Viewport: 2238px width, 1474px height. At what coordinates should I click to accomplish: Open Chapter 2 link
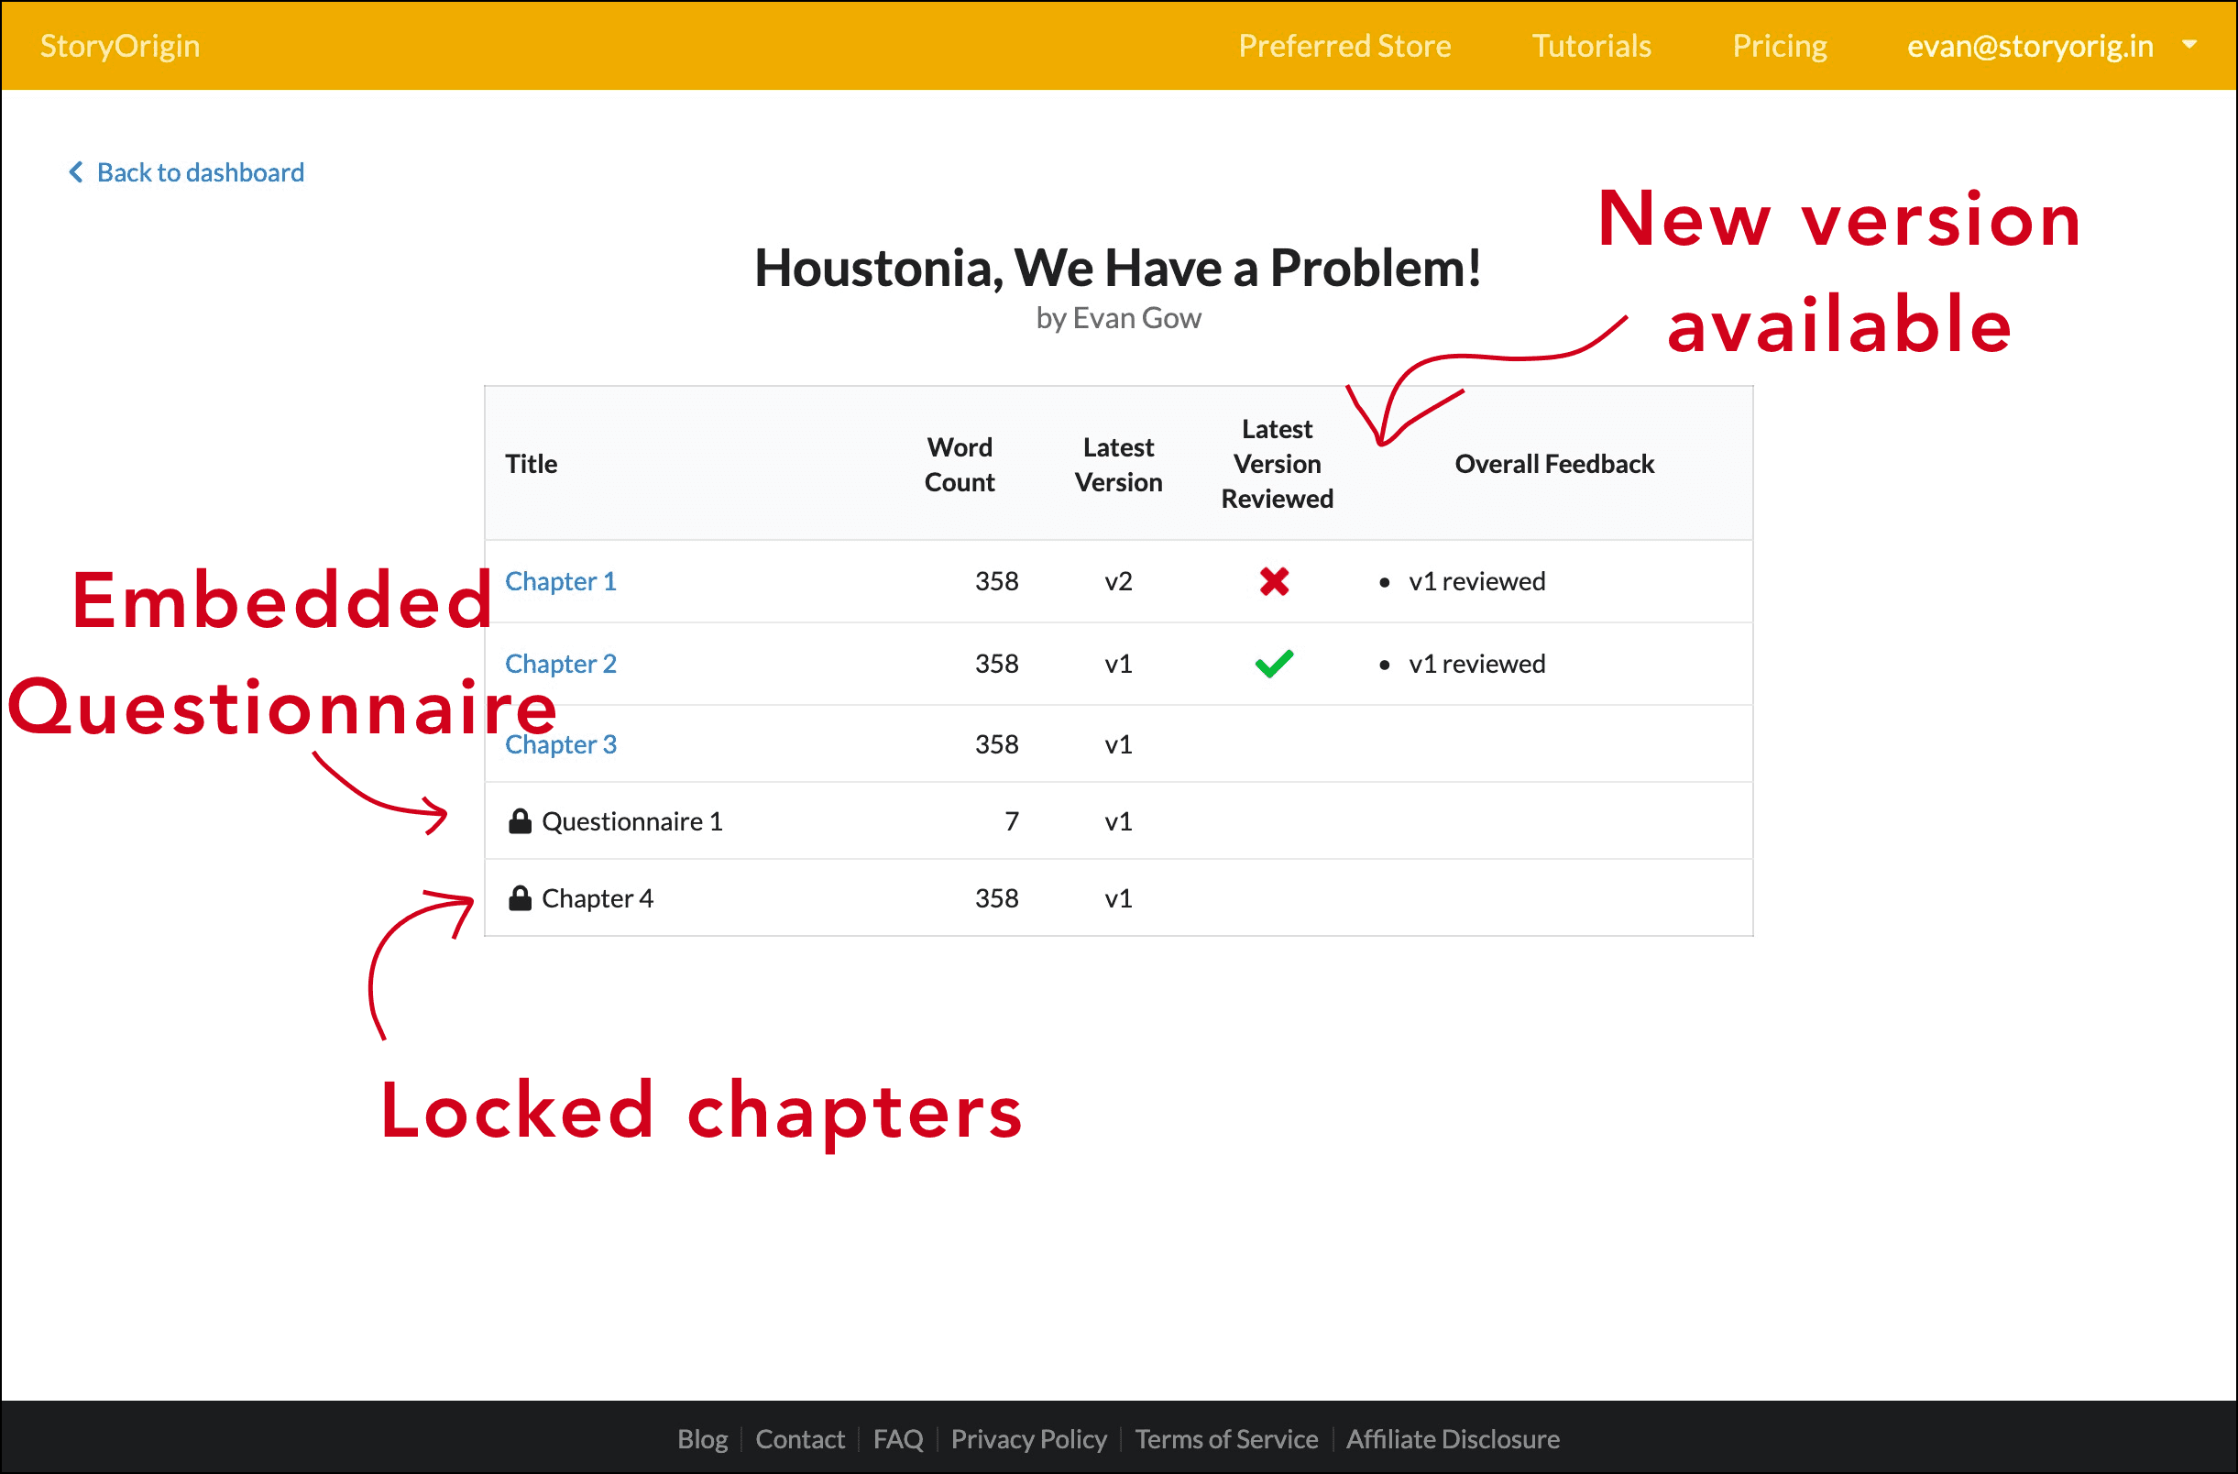561,664
